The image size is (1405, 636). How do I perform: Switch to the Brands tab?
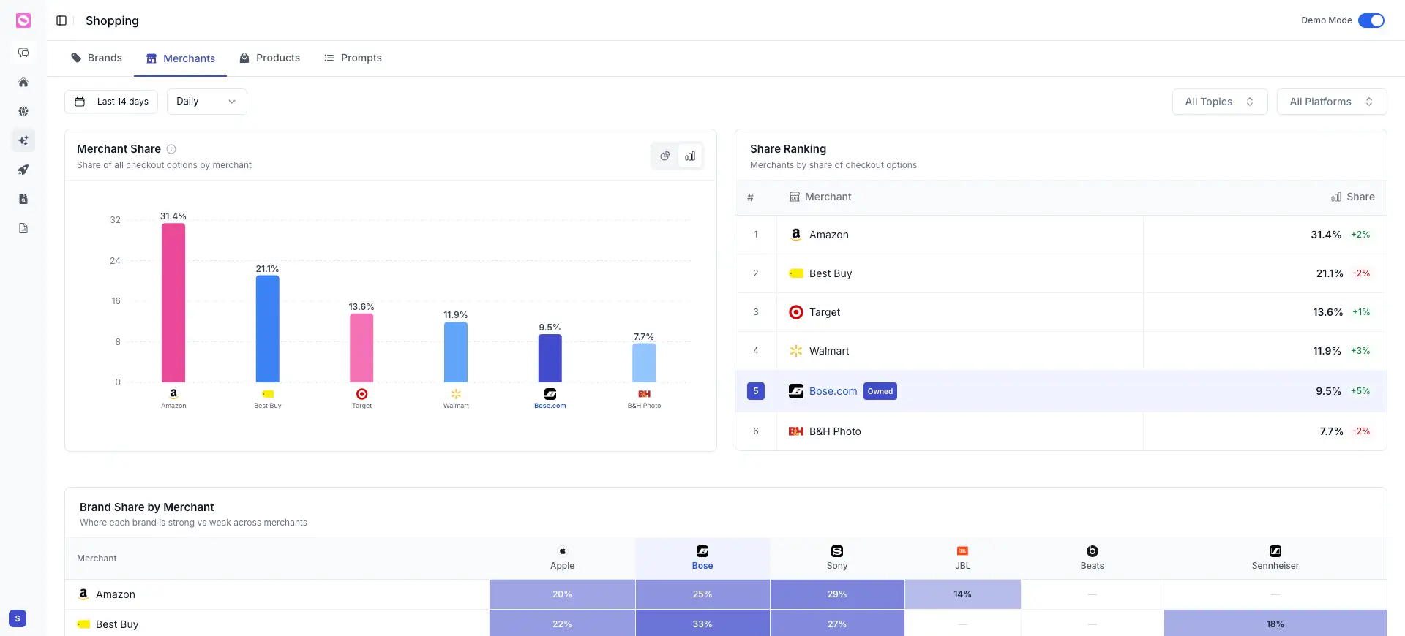(x=96, y=58)
